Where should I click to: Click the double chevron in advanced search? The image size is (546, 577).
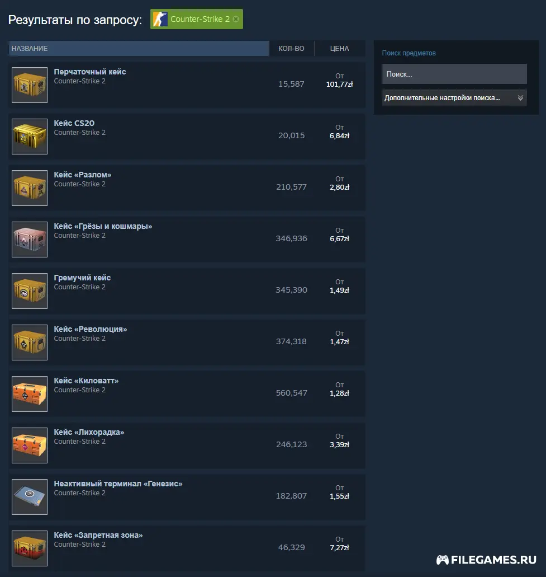[520, 98]
